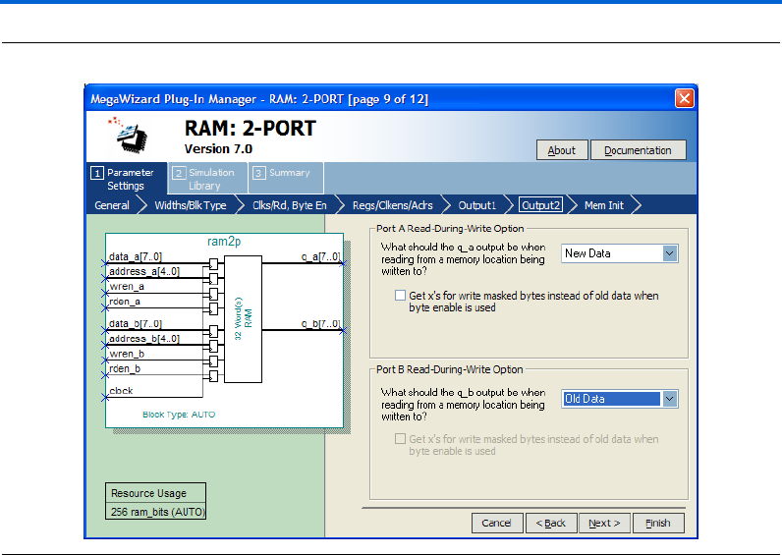Screen dimensions: 782x555
Task: Enable Port A get x's for write masked bytes
Action: (400, 296)
